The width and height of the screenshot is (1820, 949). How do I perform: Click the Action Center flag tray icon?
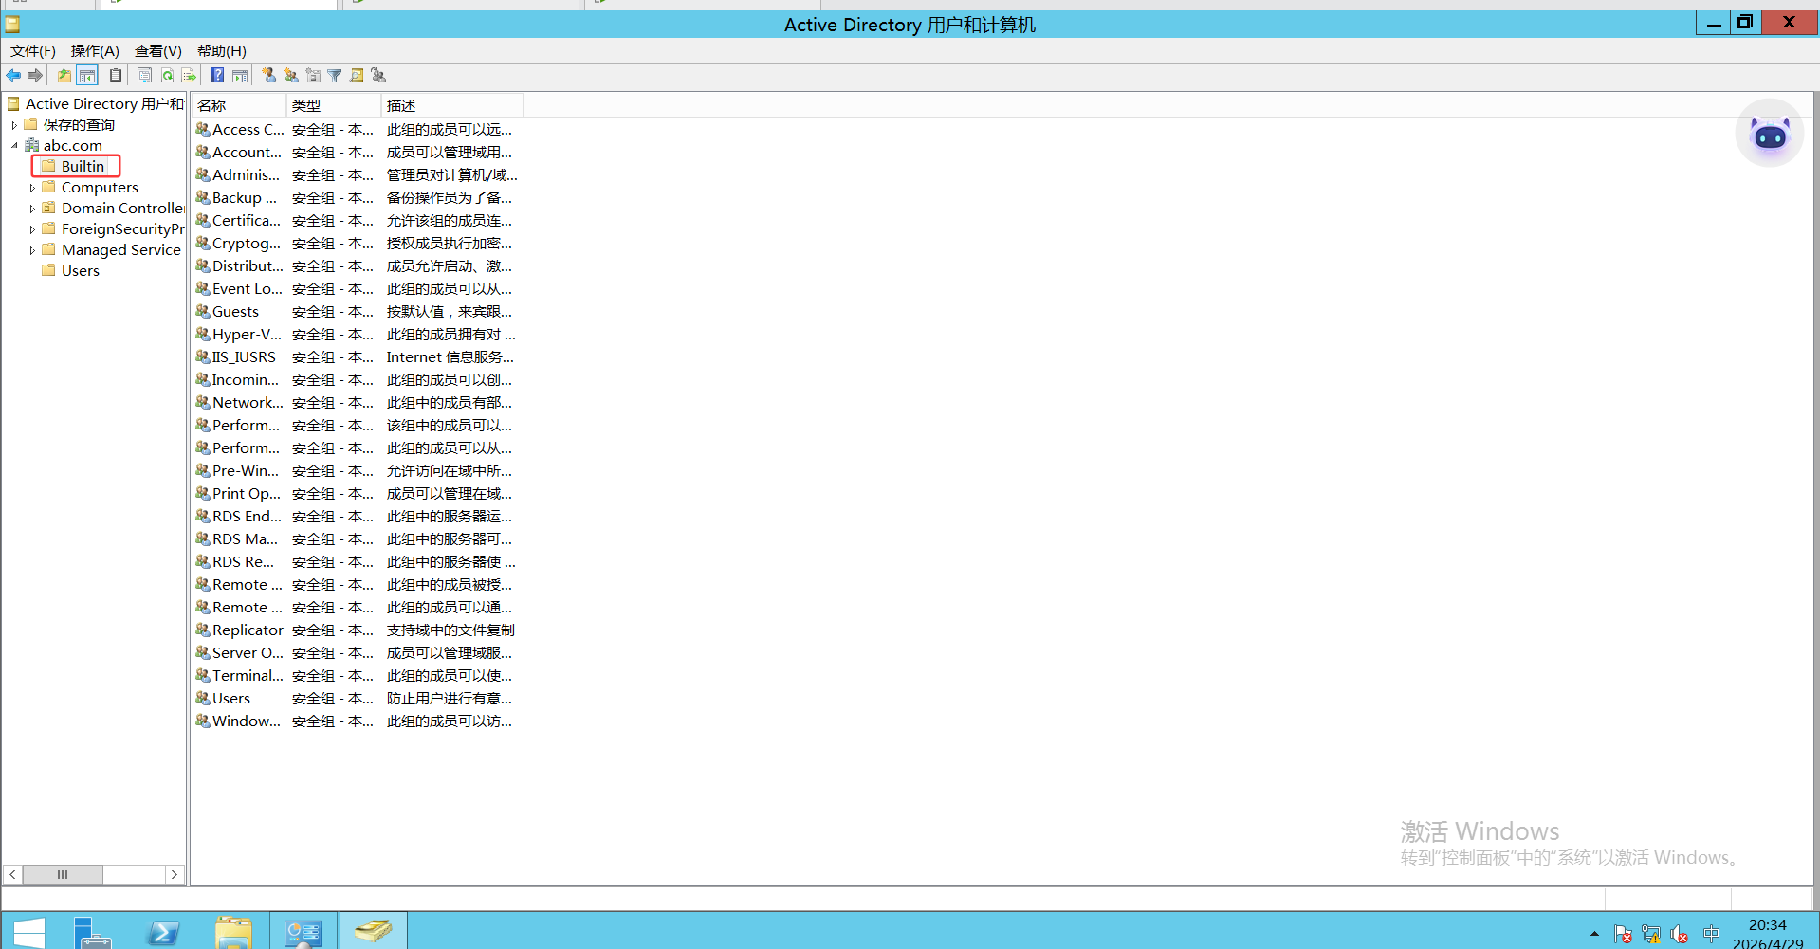click(x=1623, y=935)
